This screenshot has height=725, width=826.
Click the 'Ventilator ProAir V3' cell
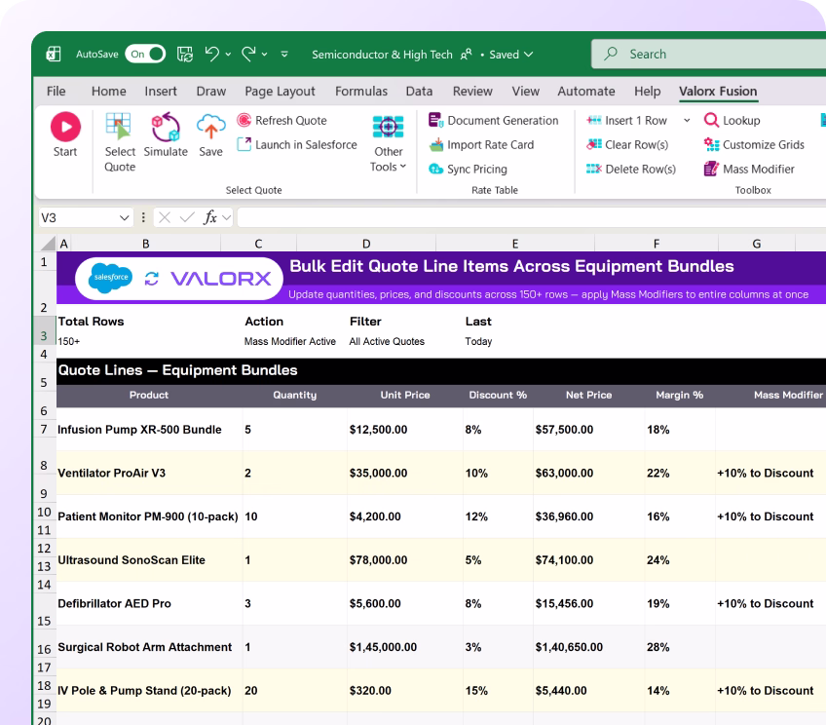[149, 474]
